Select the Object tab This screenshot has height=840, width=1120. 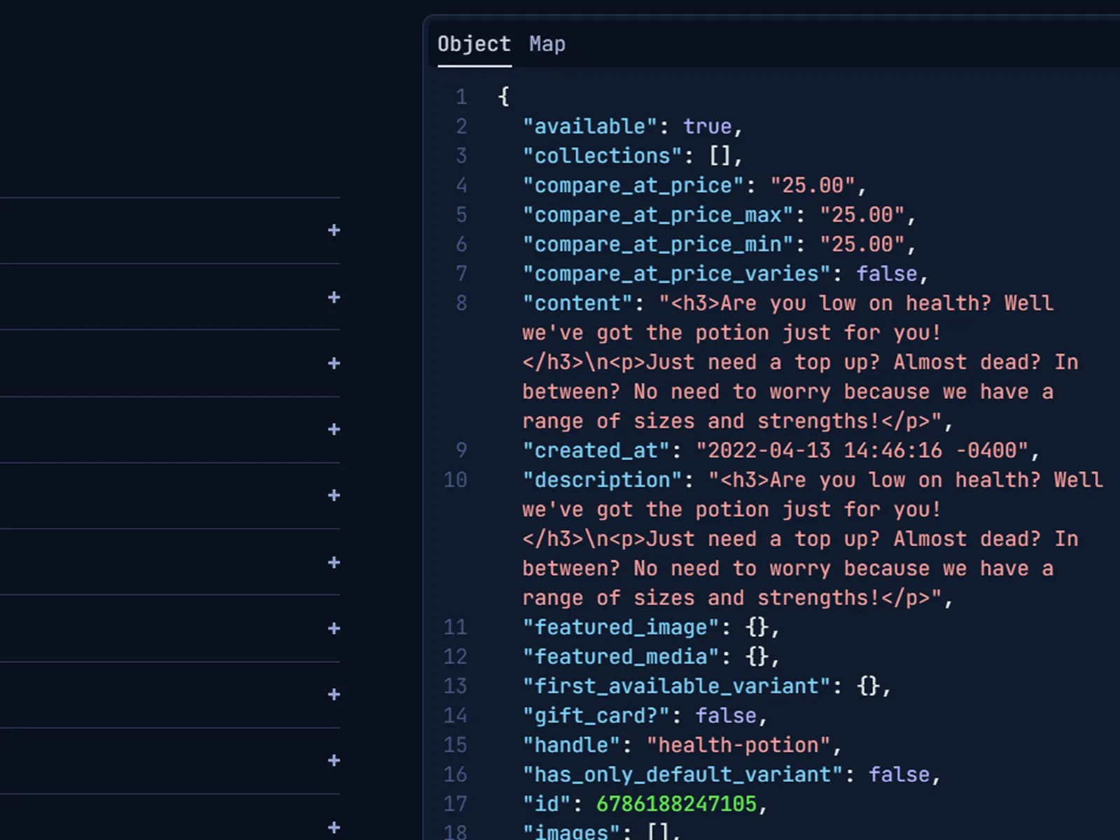[473, 44]
